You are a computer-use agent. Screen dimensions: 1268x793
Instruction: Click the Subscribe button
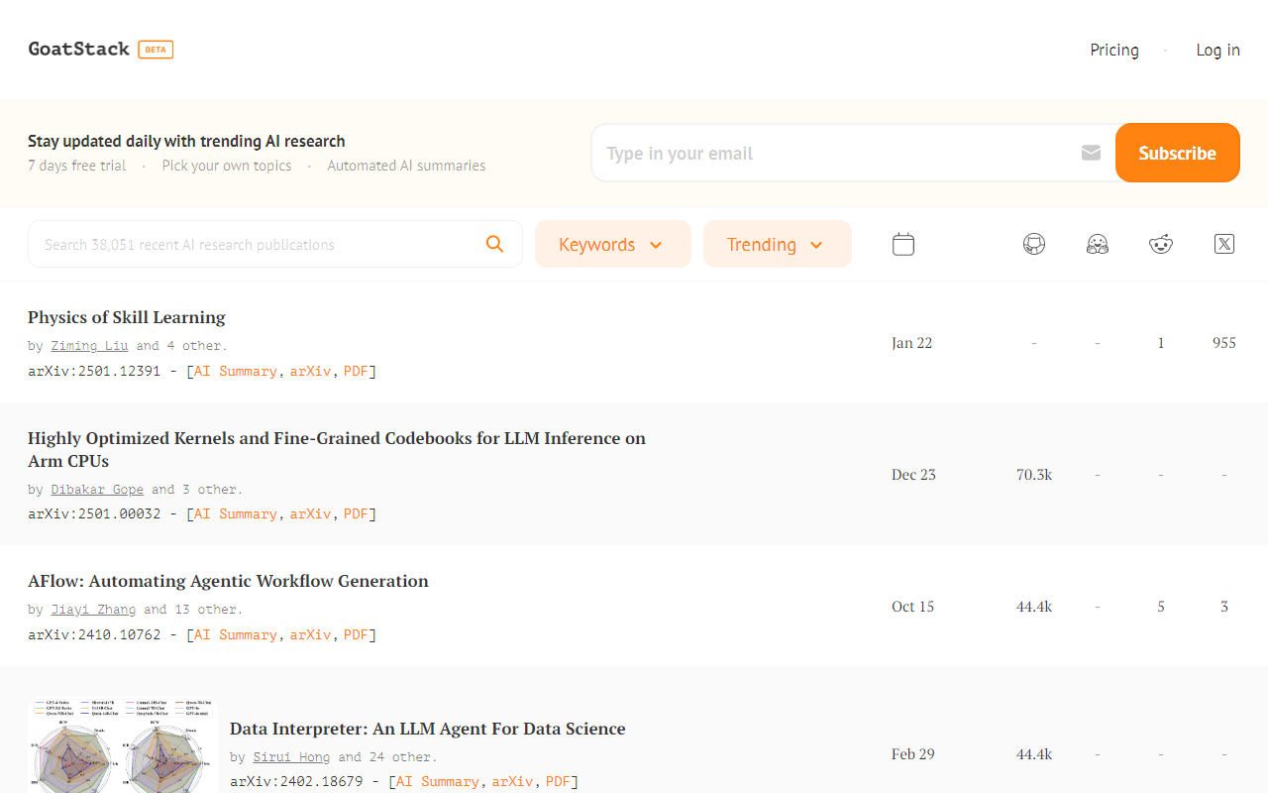(1177, 153)
